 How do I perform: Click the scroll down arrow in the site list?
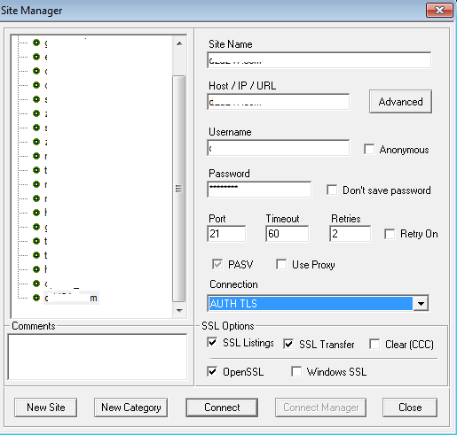(x=179, y=311)
